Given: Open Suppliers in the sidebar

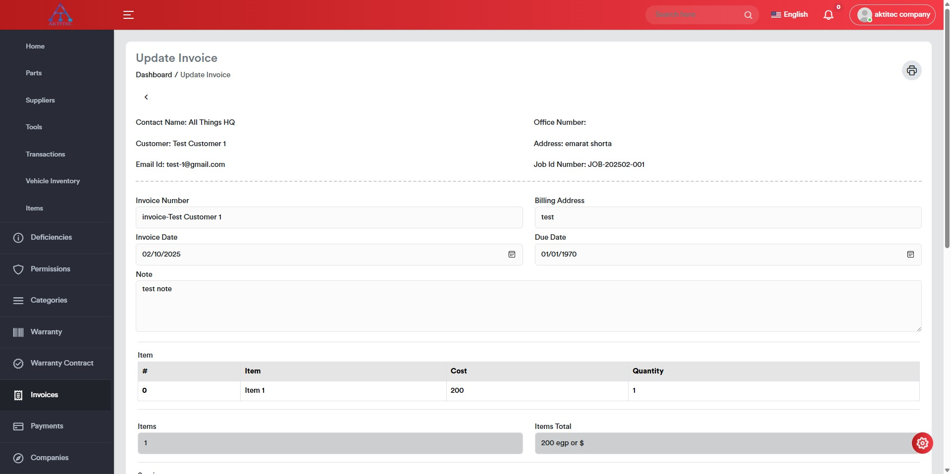Looking at the screenshot, I should (x=40, y=100).
